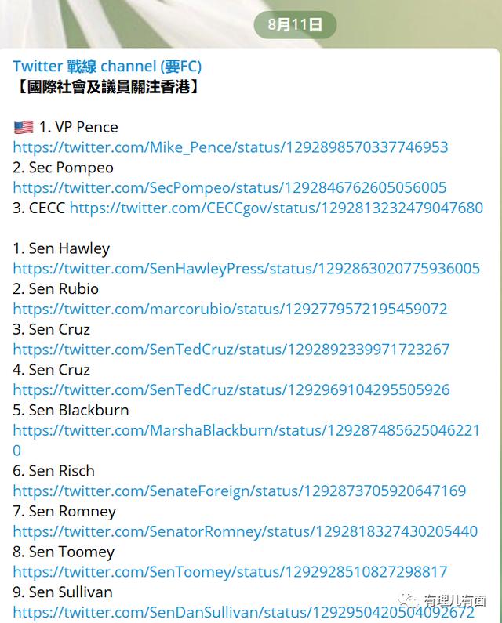This screenshot has width=502, height=623.
Task: Open the Twitter 戰線 channel name
Action: pos(107,67)
